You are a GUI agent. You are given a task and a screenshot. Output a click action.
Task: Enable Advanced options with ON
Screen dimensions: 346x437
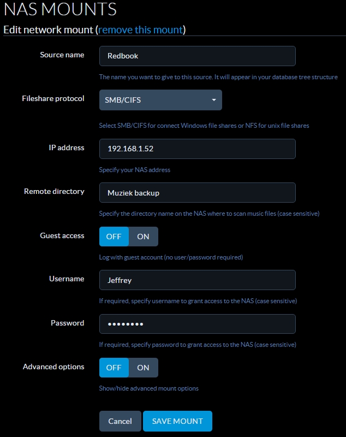tap(143, 368)
